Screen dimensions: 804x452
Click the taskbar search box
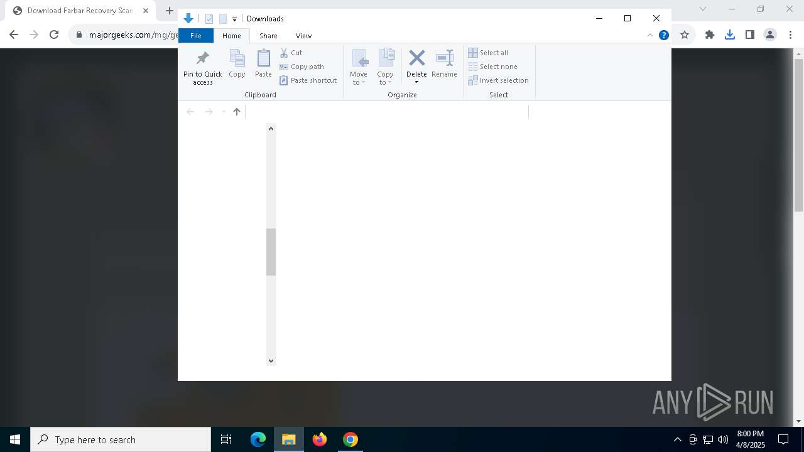[x=121, y=439]
